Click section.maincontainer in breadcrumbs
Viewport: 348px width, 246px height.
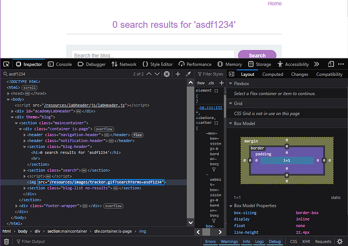67,231
